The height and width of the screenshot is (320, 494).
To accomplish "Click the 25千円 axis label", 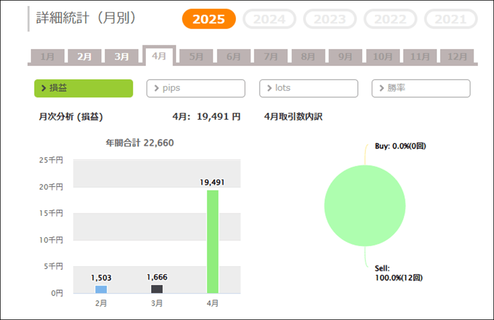I will point(51,160).
